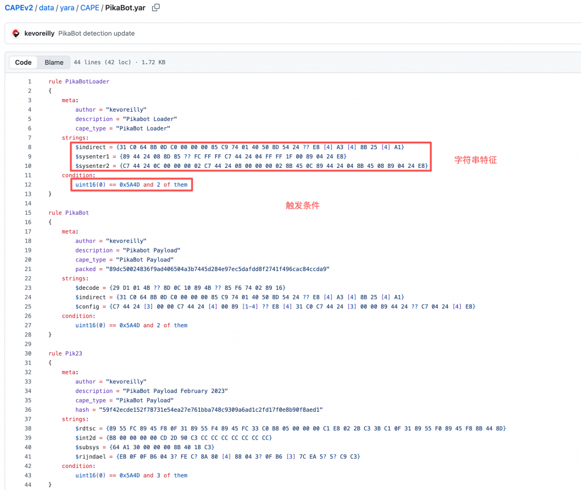
Task: Open the CAPEv2 repository breadcrumb link
Action: (20, 8)
